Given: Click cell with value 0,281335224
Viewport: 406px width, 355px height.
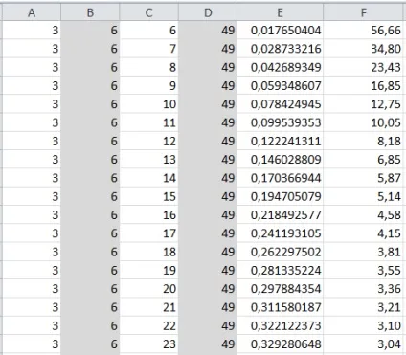Looking at the screenshot, I should click(281, 271).
